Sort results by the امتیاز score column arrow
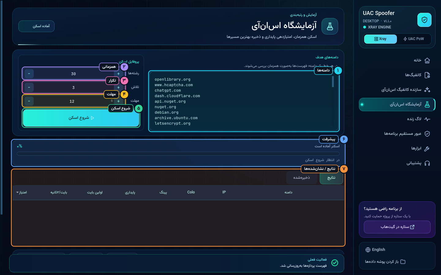Image resolution: width=441 pixels, height=275 pixels. [x=17, y=193]
